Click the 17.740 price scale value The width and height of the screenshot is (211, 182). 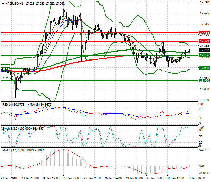click(x=205, y=2)
